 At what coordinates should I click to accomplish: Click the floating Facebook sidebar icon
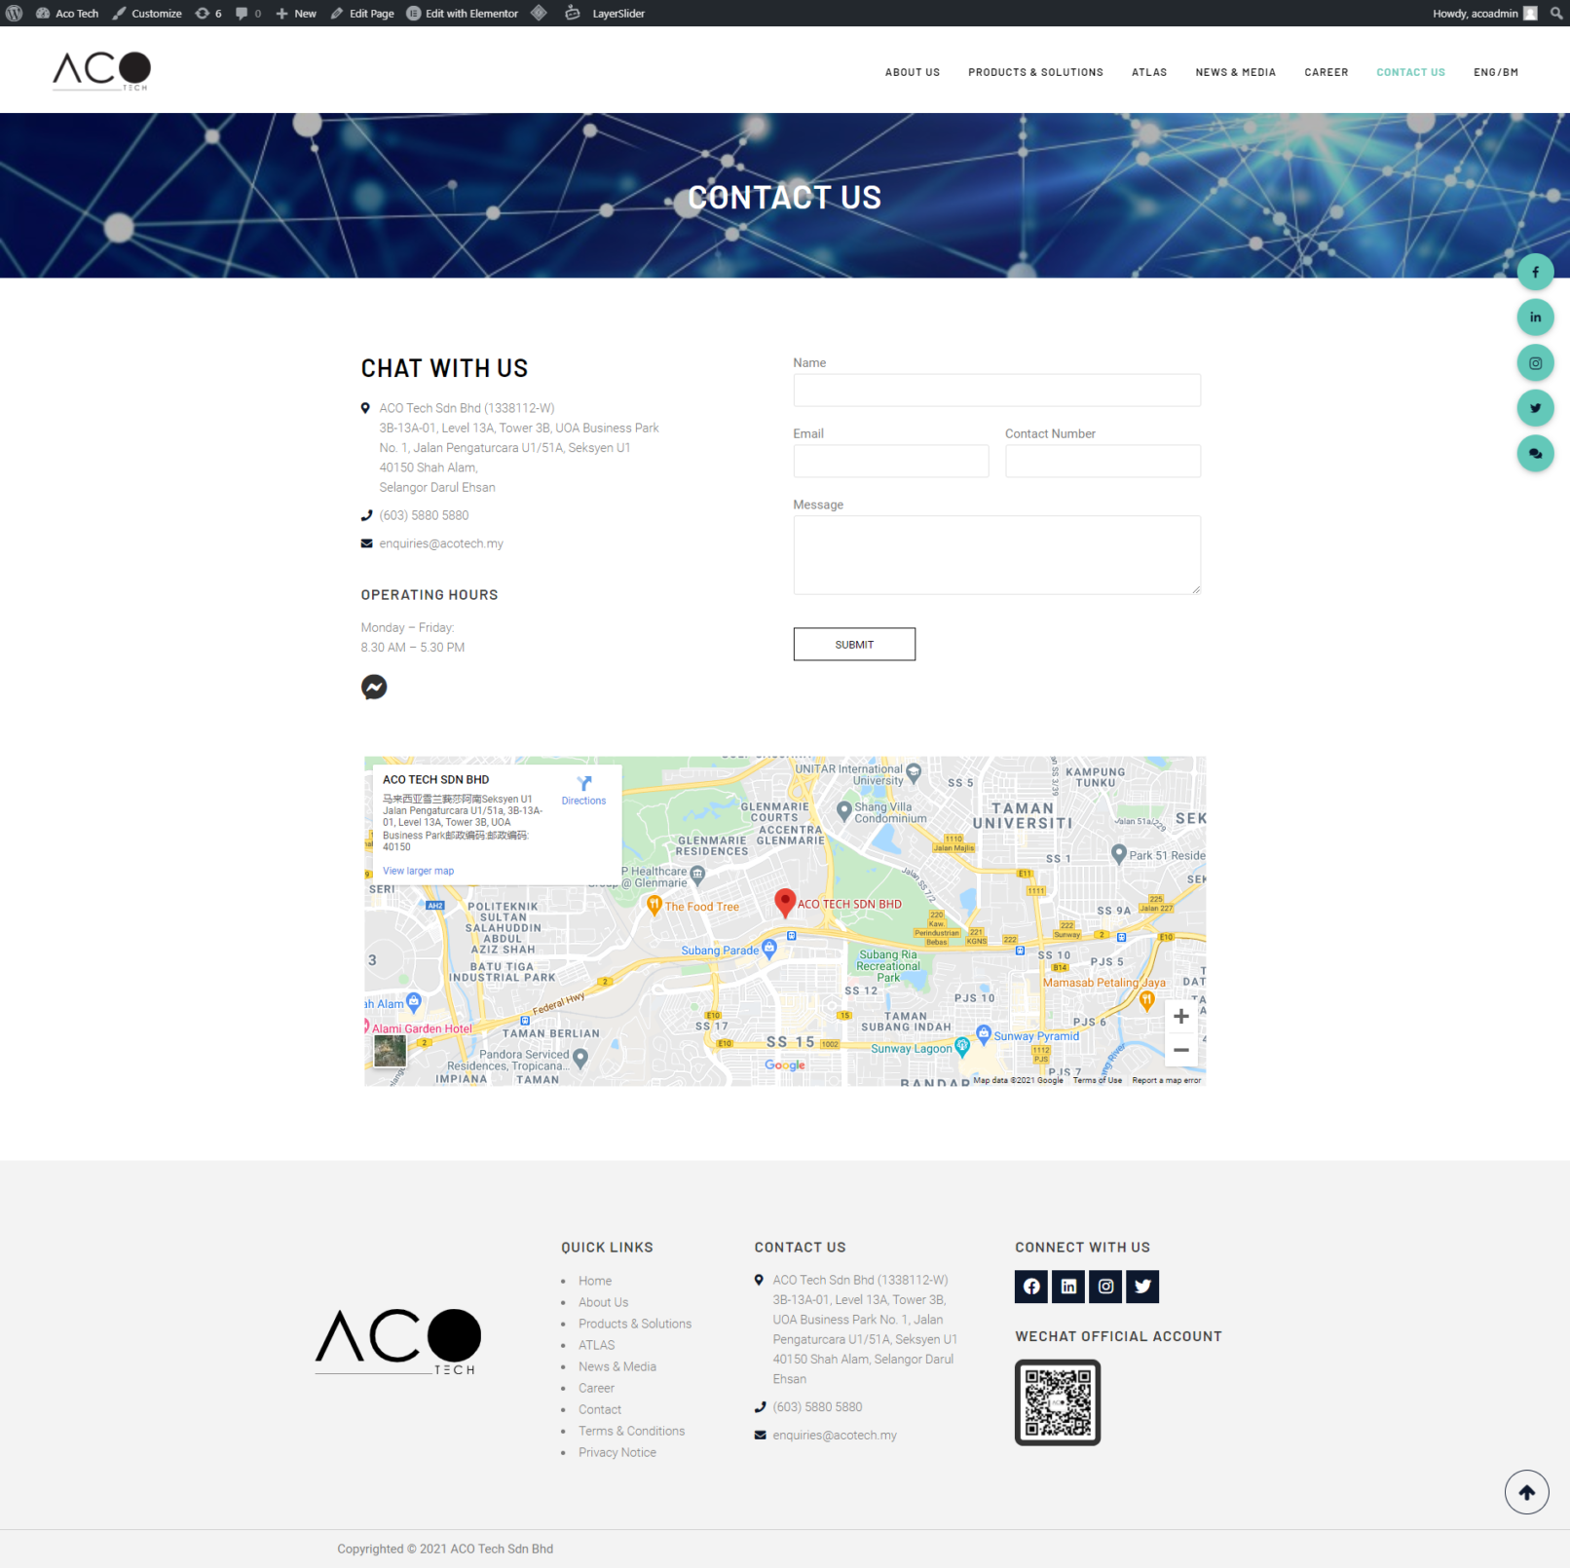coord(1535,272)
